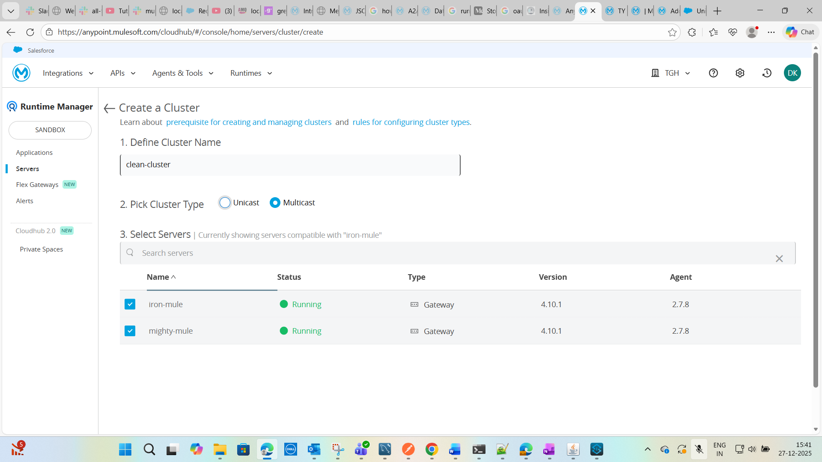822x462 pixels.
Task: Open the settings gear icon in header
Action: pyautogui.click(x=740, y=73)
